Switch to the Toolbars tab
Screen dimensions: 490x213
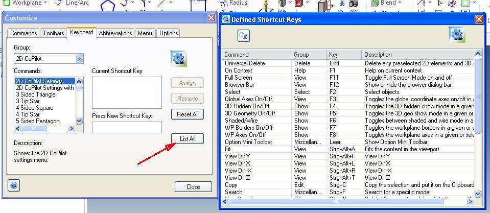coord(54,33)
